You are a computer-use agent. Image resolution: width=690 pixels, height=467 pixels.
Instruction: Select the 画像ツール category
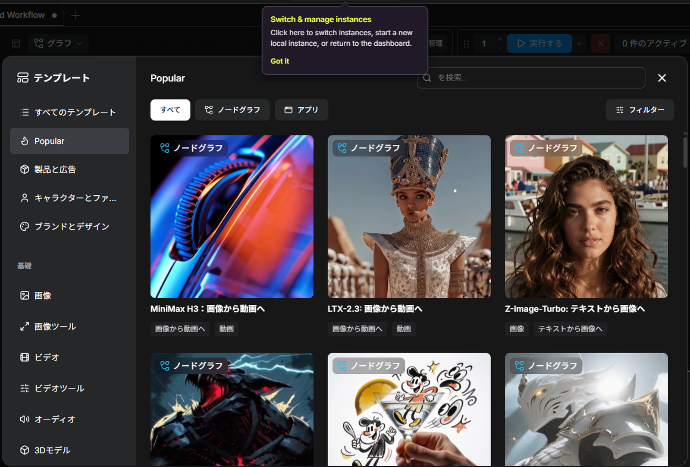pyautogui.click(x=69, y=326)
